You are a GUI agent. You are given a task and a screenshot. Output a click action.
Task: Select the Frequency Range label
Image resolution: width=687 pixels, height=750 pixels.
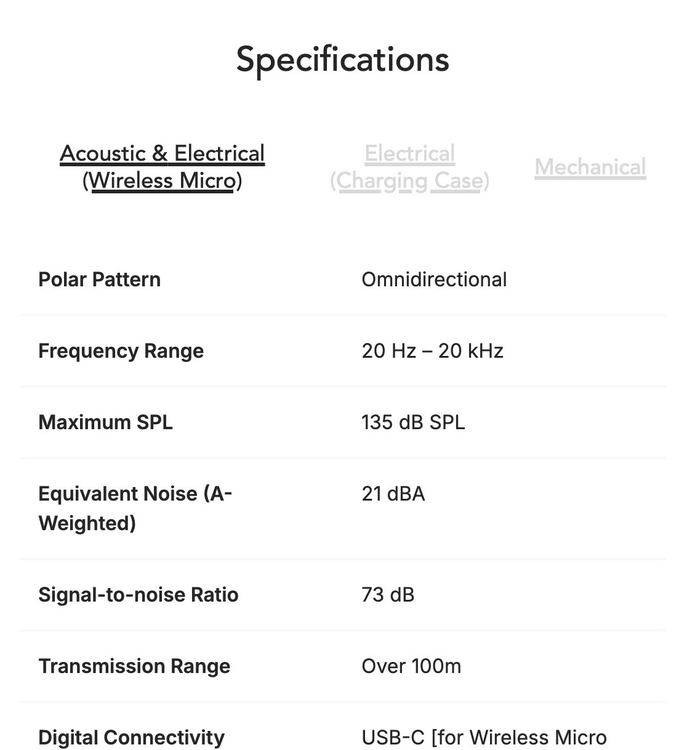click(x=121, y=351)
